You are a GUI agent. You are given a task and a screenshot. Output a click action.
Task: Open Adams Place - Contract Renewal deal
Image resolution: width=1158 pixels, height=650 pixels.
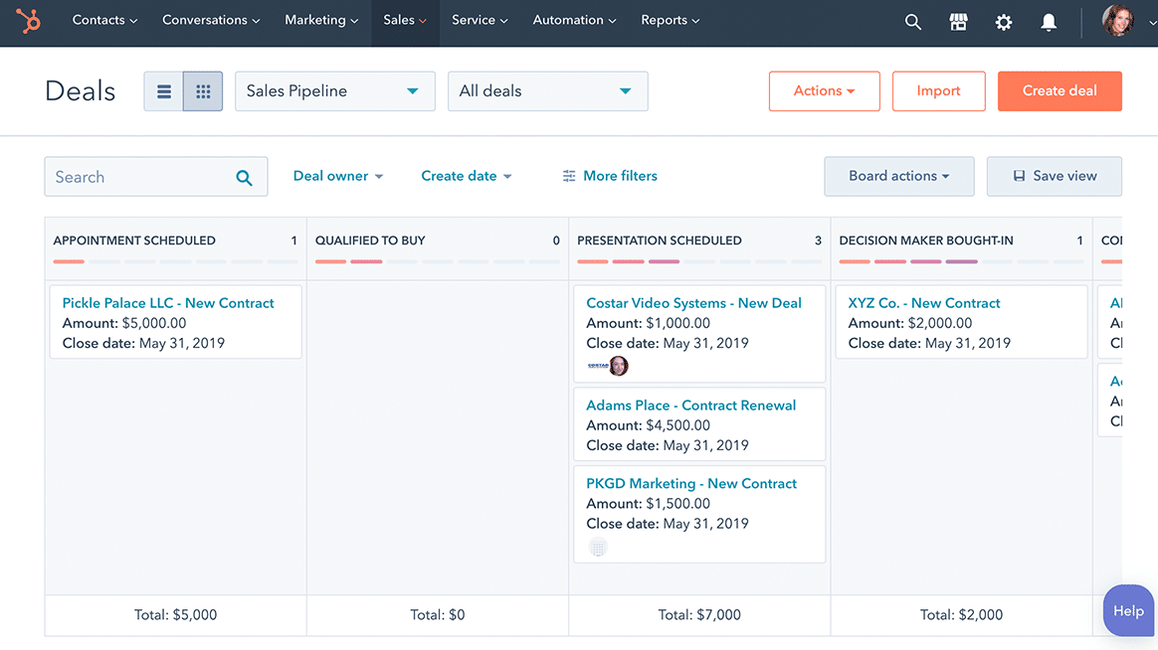(690, 406)
